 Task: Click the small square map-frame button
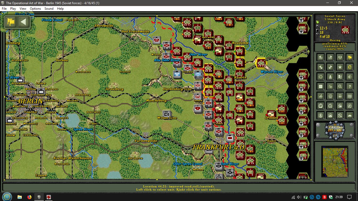321,86
